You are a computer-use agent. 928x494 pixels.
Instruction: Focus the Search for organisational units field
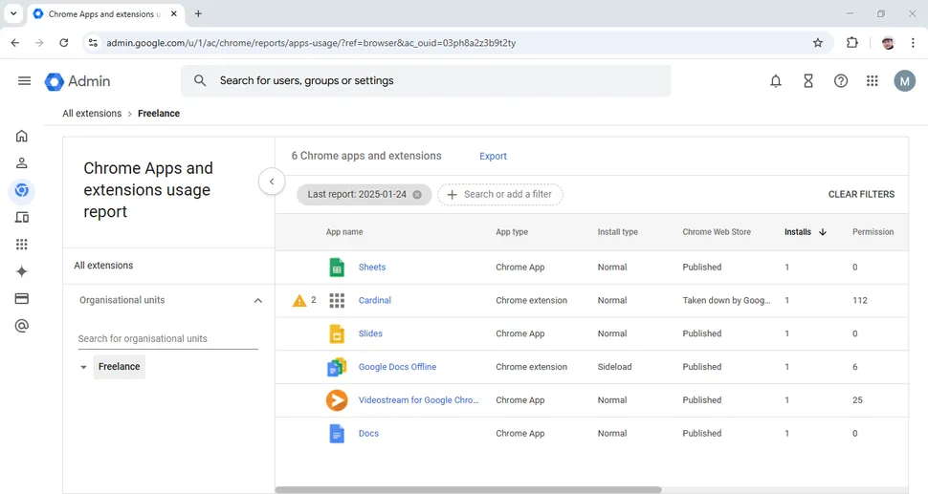168,338
